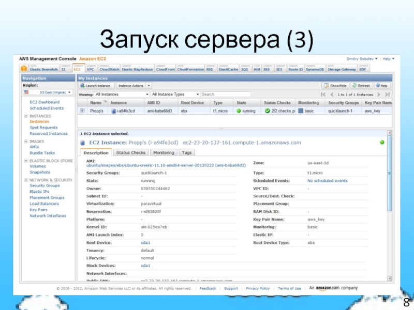Click into the Search instances field
The height and width of the screenshot is (310, 414).
[x=226, y=95]
